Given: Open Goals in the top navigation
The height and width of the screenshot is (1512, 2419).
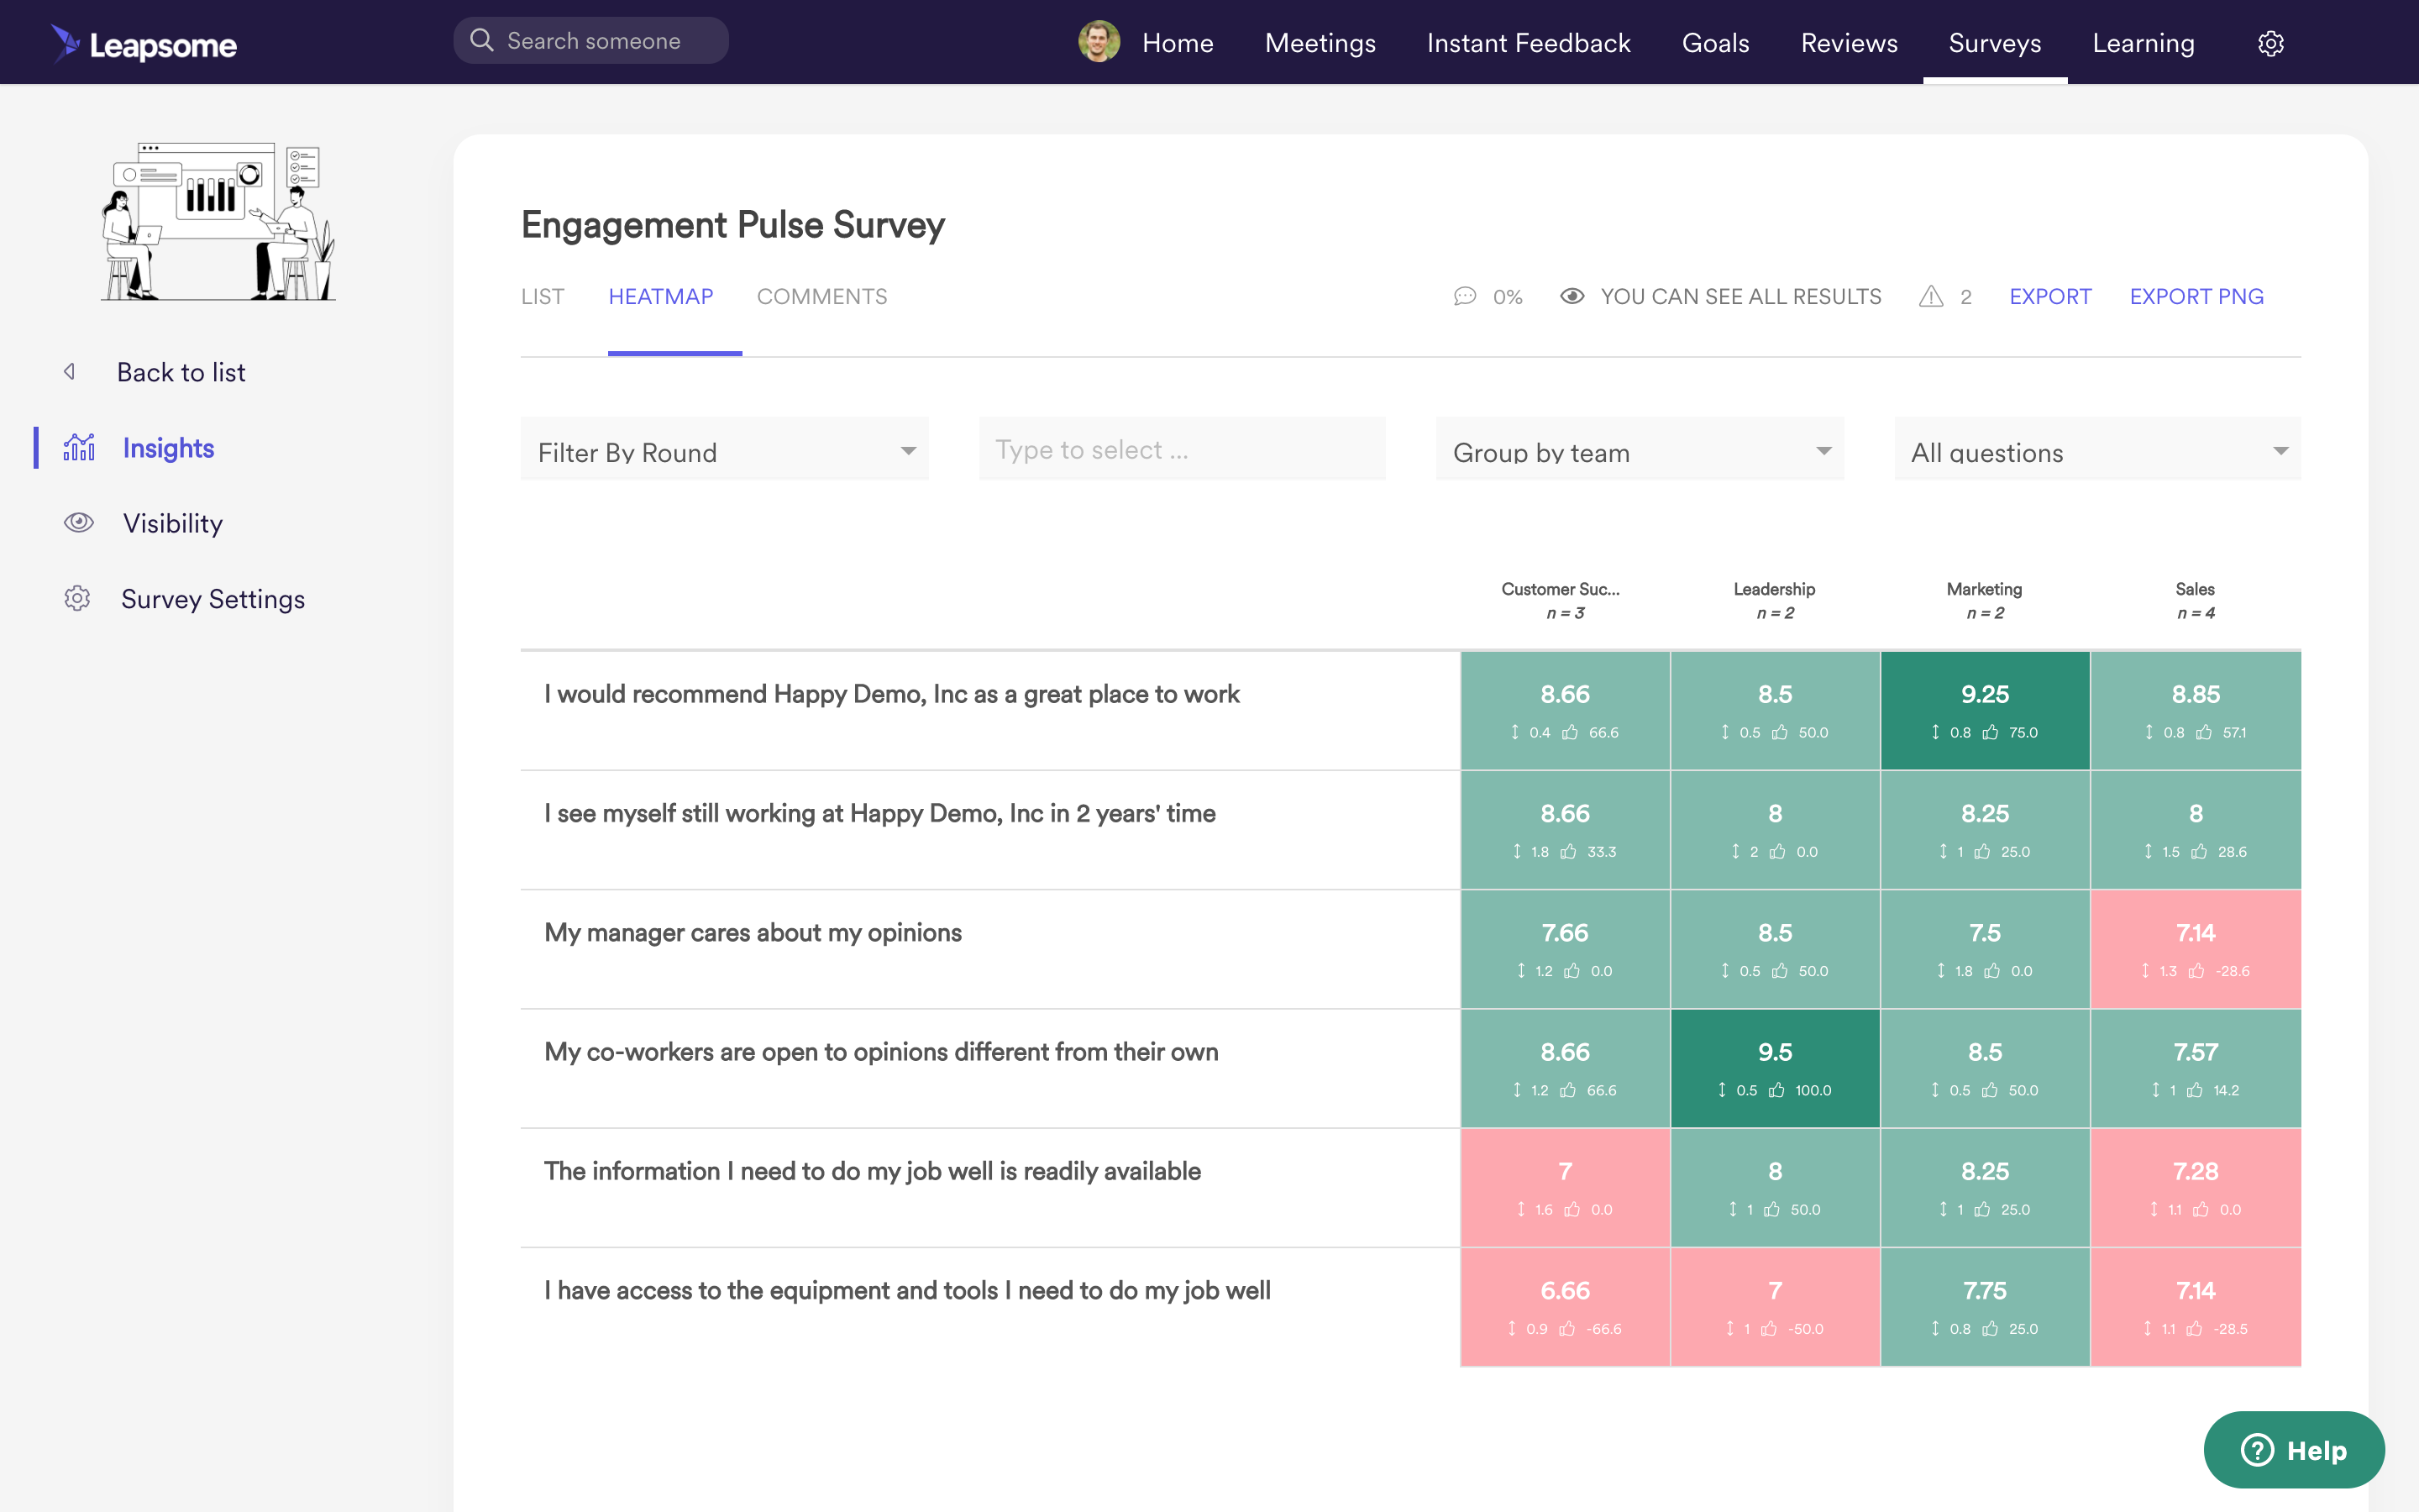Looking at the screenshot, I should click(x=1715, y=43).
